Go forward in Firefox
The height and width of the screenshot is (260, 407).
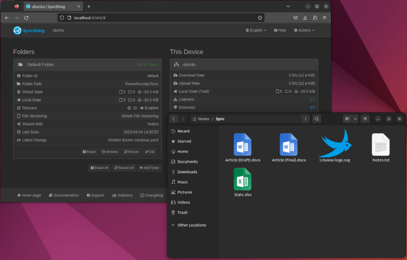coord(17,18)
